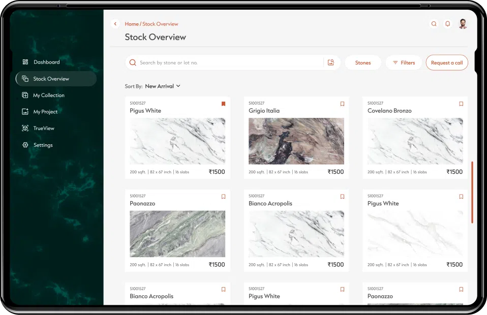This screenshot has height=315, width=487.
Task: Remove bookmark from first Pigus White card
Action: pyautogui.click(x=223, y=104)
